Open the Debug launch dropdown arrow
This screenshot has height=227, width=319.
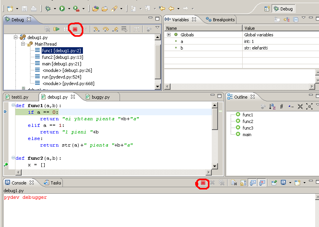coord(55,9)
